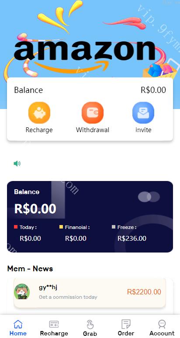Tap the blue Invite envelope icon

tap(143, 113)
